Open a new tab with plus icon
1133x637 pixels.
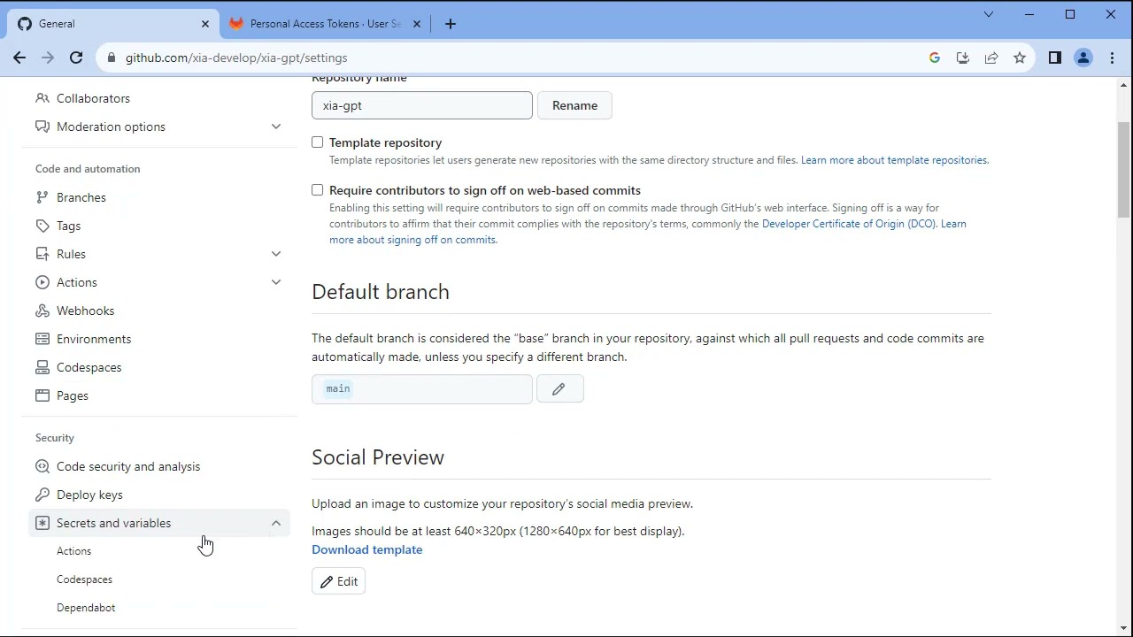click(x=451, y=24)
